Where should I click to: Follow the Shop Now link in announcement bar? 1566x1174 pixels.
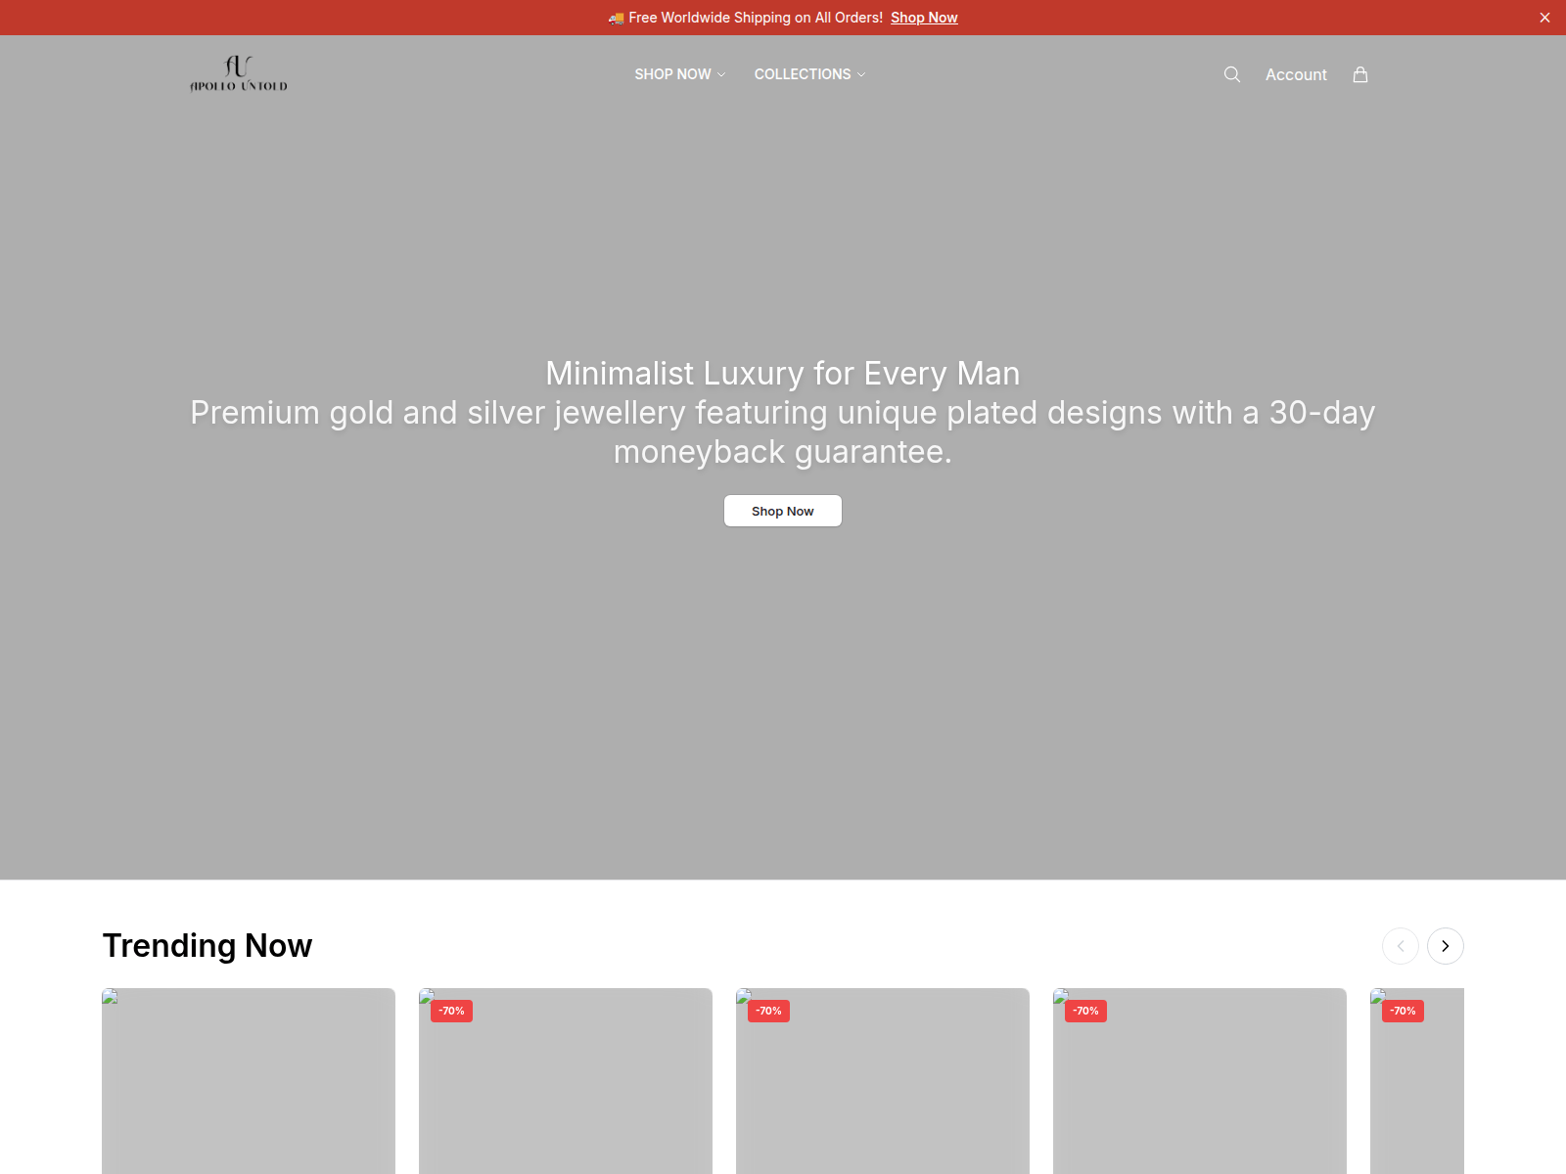924,18
